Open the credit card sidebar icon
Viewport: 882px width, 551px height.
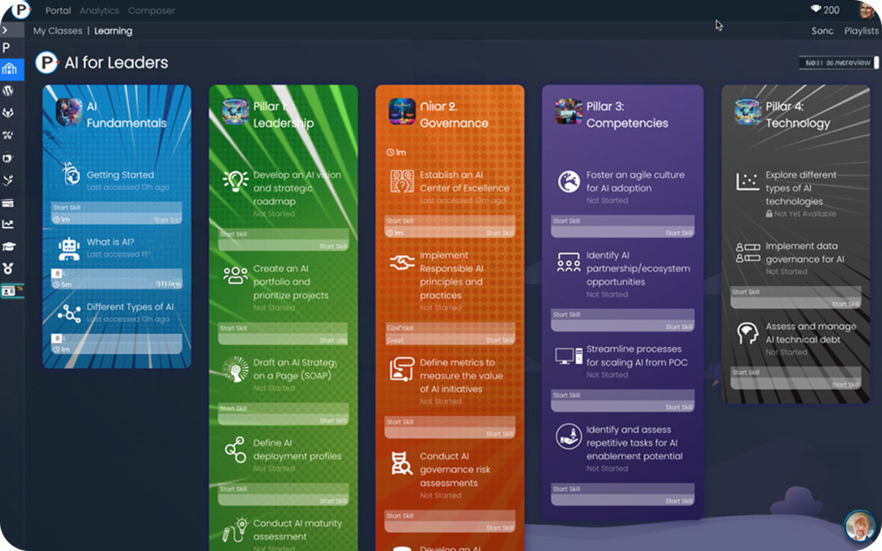8,203
